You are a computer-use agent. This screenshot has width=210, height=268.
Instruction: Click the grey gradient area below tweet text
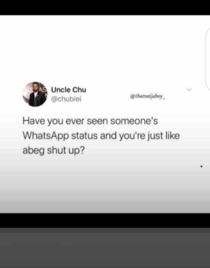point(105,186)
